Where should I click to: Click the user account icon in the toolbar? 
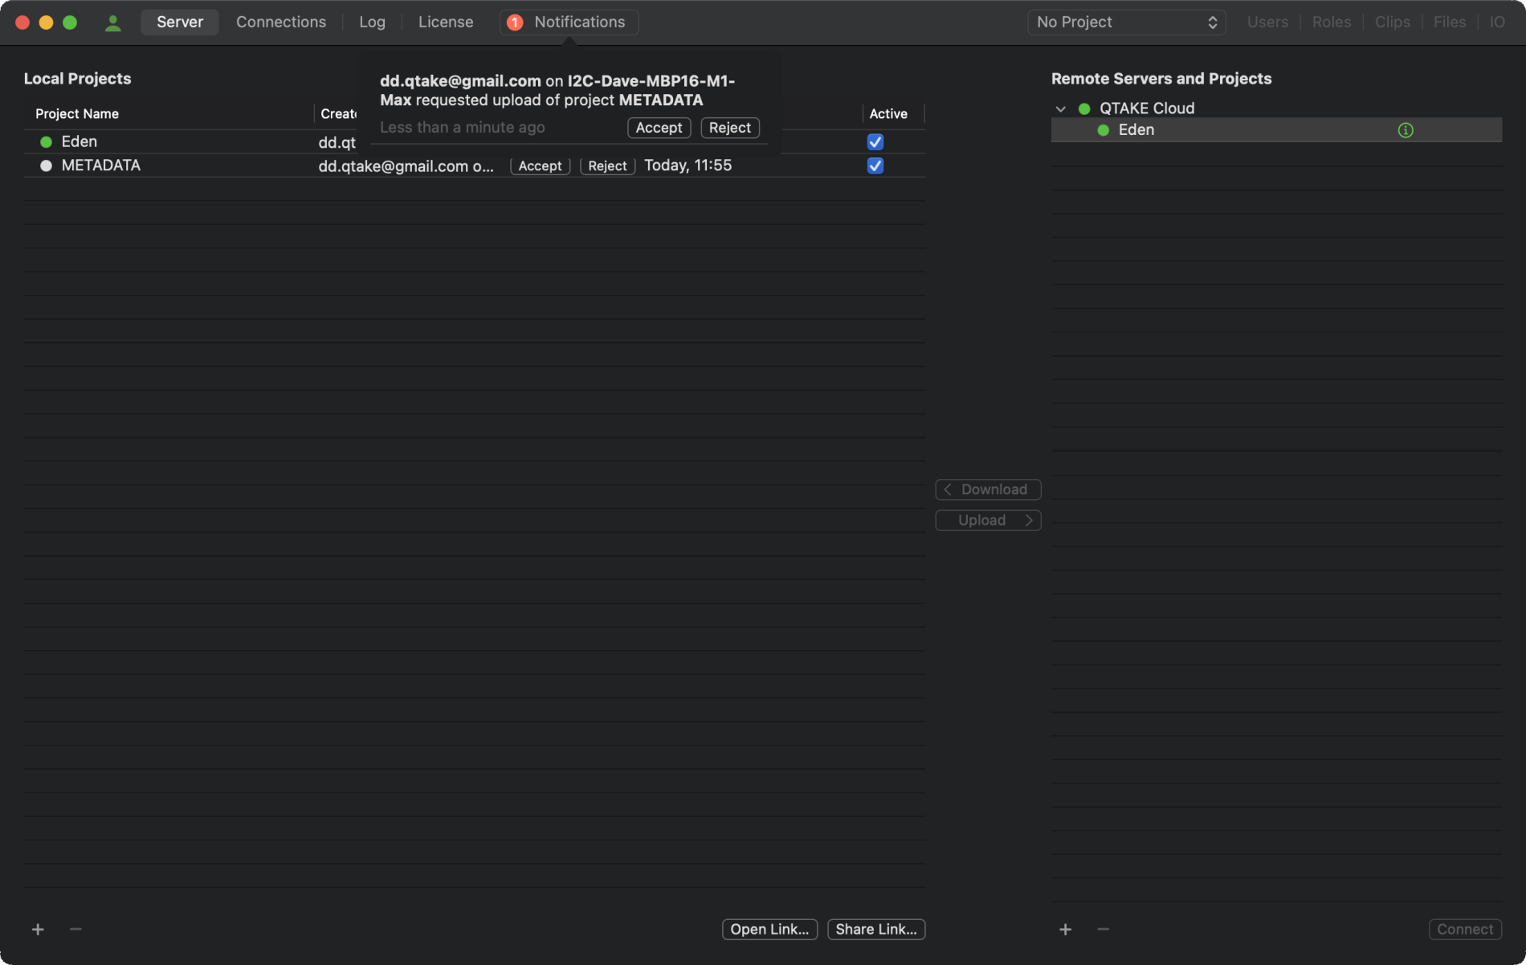click(x=112, y=22)
